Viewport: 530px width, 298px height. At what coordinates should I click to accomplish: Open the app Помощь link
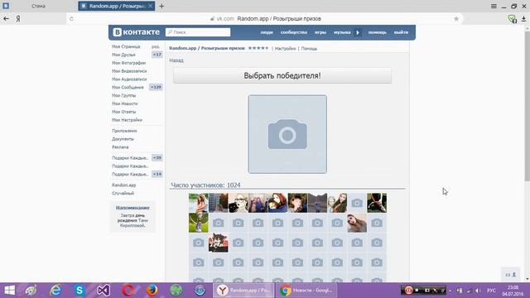point(309,49)
